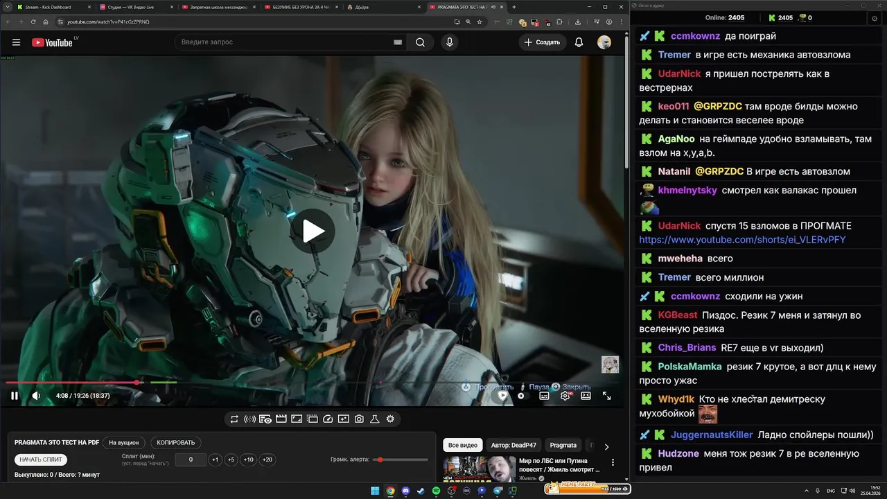
Task: Click Пропустить in the video overlay
Action: tap(494, 387)
